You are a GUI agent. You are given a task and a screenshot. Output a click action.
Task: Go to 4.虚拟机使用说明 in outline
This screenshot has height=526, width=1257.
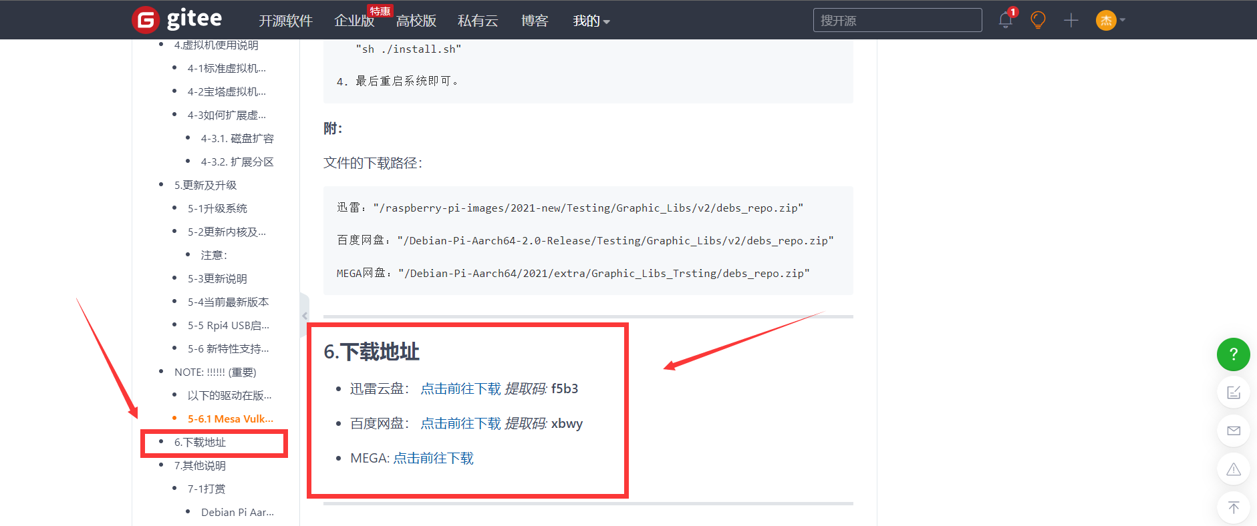click(x=217, y=45)
